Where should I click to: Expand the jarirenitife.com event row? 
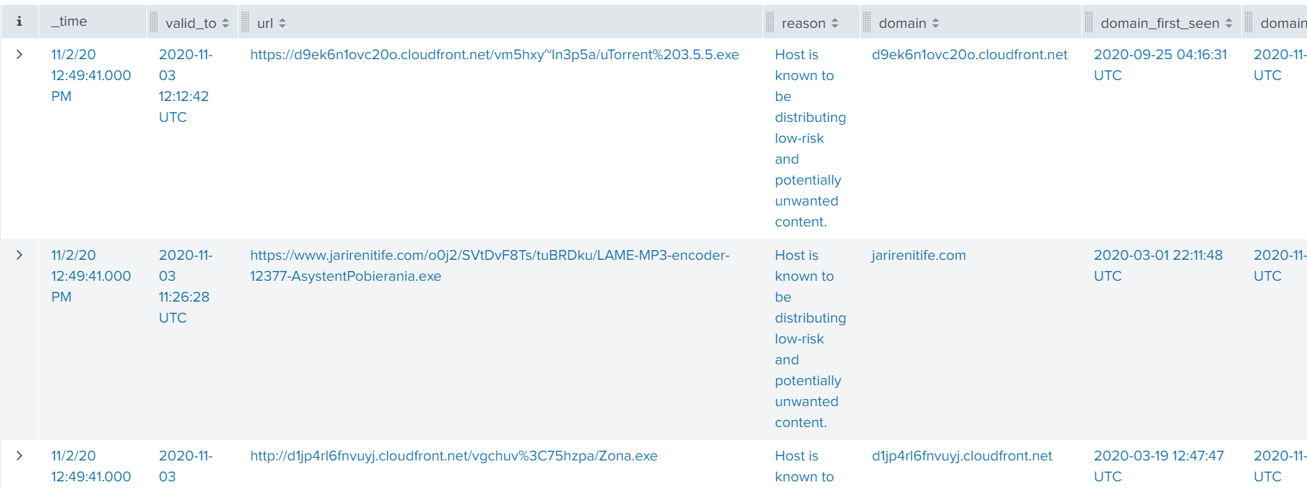20,255
